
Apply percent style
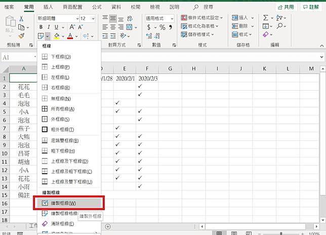pyautogui.click(x=162, y=27)
